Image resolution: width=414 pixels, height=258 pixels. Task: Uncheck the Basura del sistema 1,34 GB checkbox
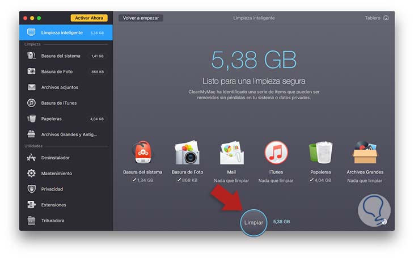(134, 180)
